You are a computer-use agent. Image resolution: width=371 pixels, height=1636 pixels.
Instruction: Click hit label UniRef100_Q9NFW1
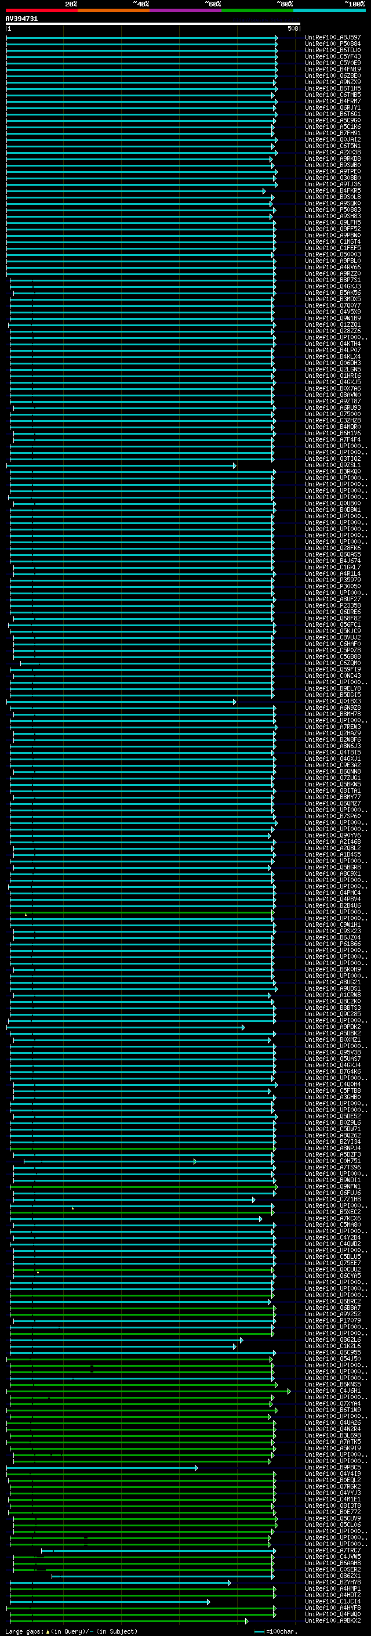coord(333,1186)
